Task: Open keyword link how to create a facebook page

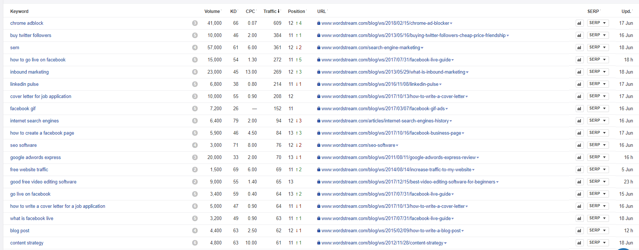Action: coord(42,133)
